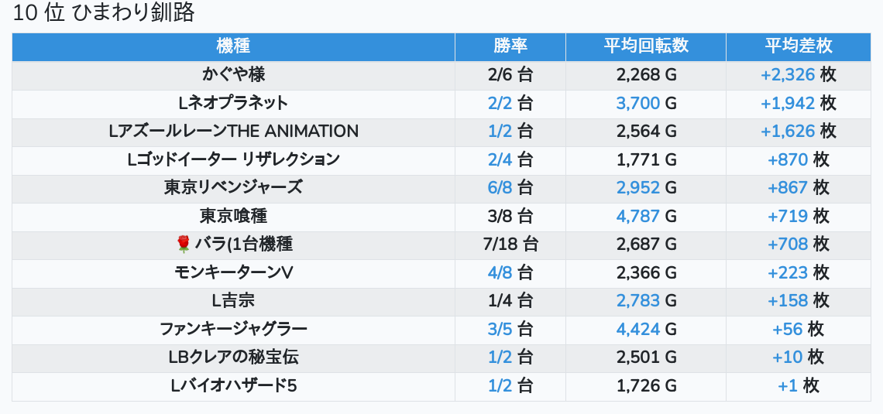Click the モンキーターンV machine name

233,272
